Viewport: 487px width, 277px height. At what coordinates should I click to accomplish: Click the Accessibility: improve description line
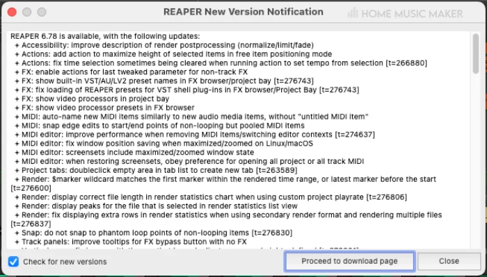(164, 45)
